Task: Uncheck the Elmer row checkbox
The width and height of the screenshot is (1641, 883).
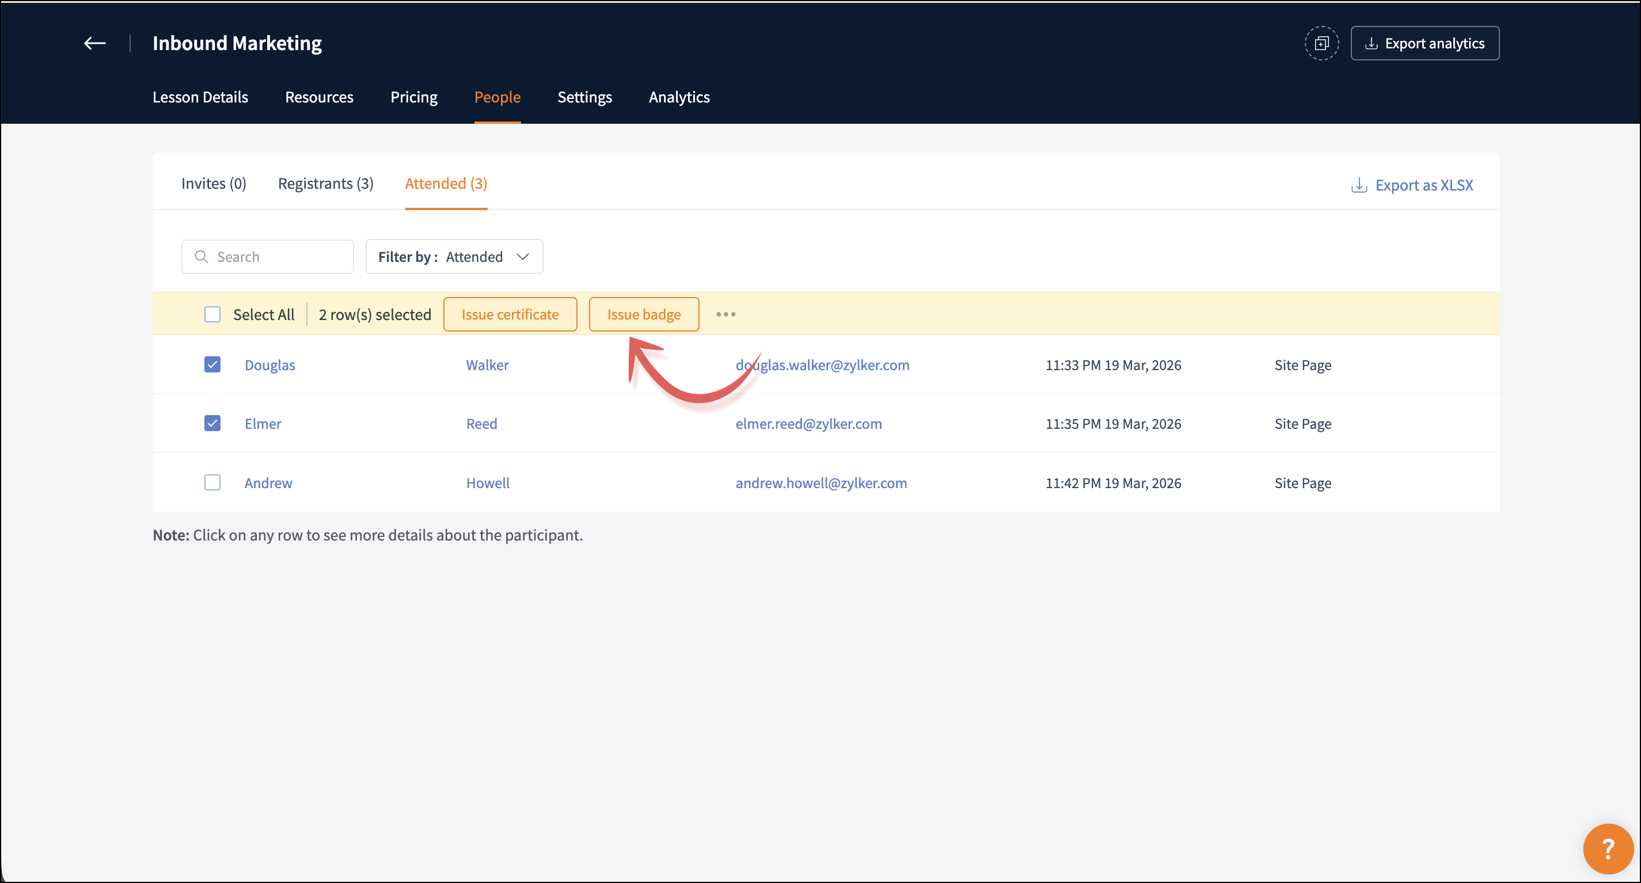Action: pos(212,423)
